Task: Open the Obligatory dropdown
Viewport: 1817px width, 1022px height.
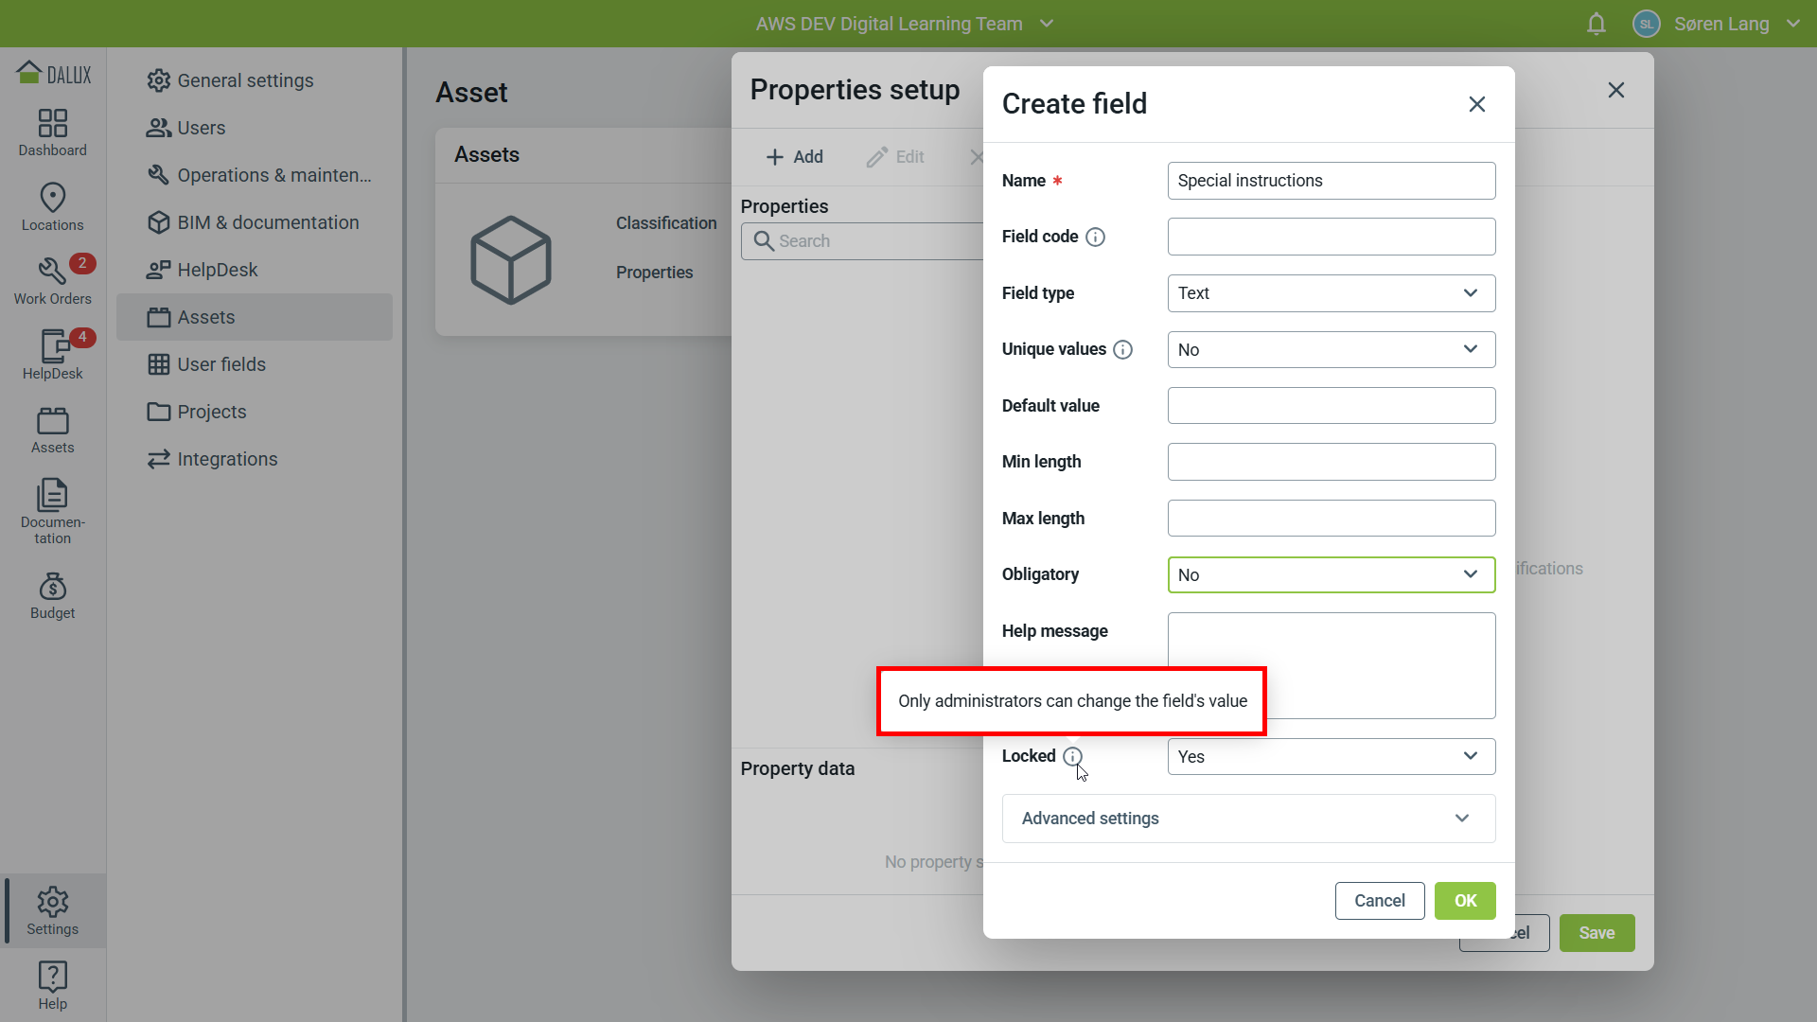Action: (x=1331, y=574)
